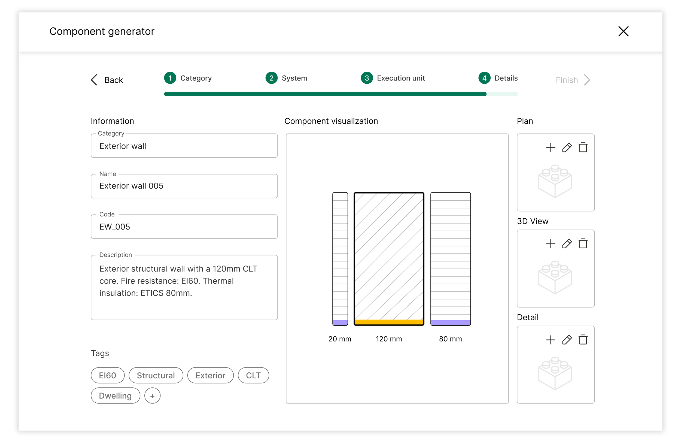The image size is (681, 443).
Task: Select the Structural tag chip
Action: pos(156,376)
